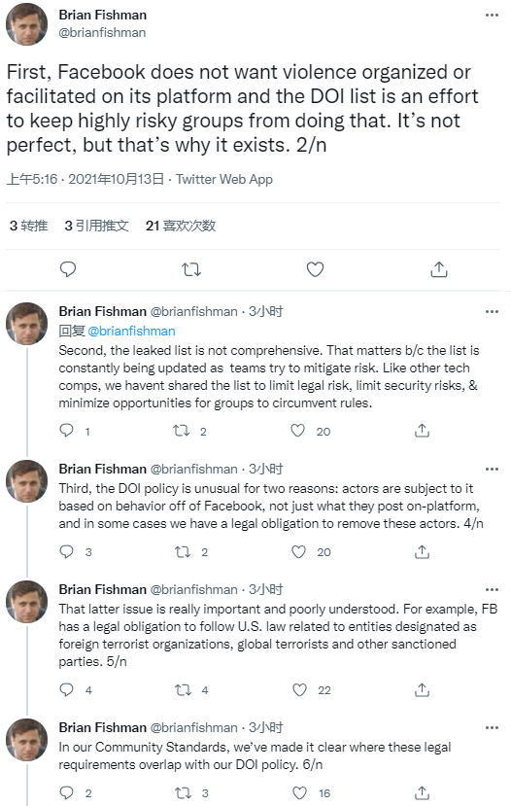Reply to the main 2/n tweet
The height and width of the screenshot is (806, 511).
coord(68,269)
